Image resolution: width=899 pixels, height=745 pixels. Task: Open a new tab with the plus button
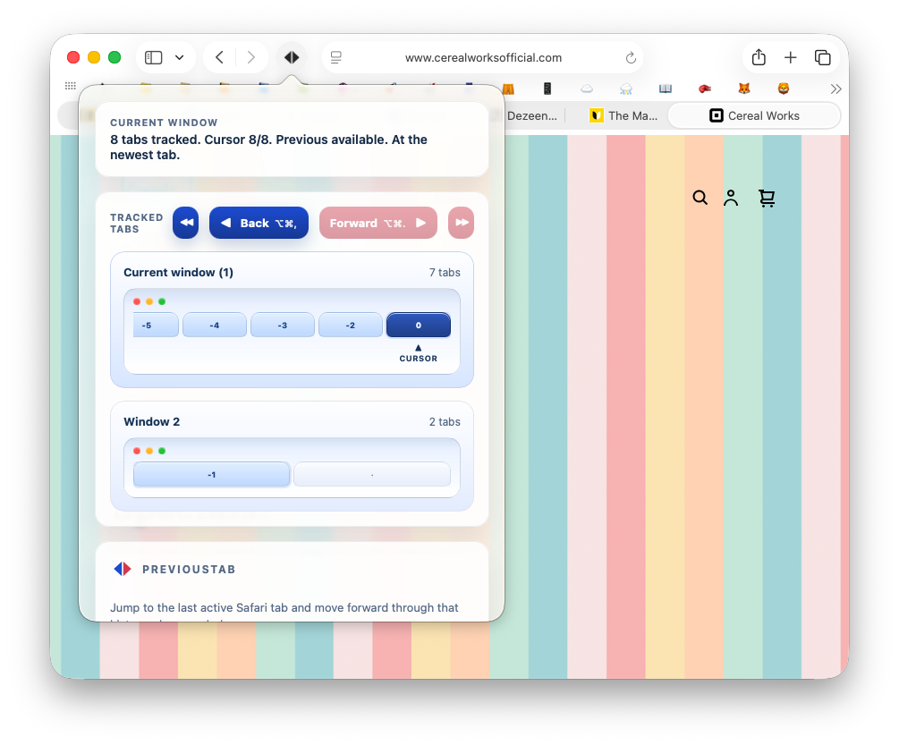[x=791, y=56]
